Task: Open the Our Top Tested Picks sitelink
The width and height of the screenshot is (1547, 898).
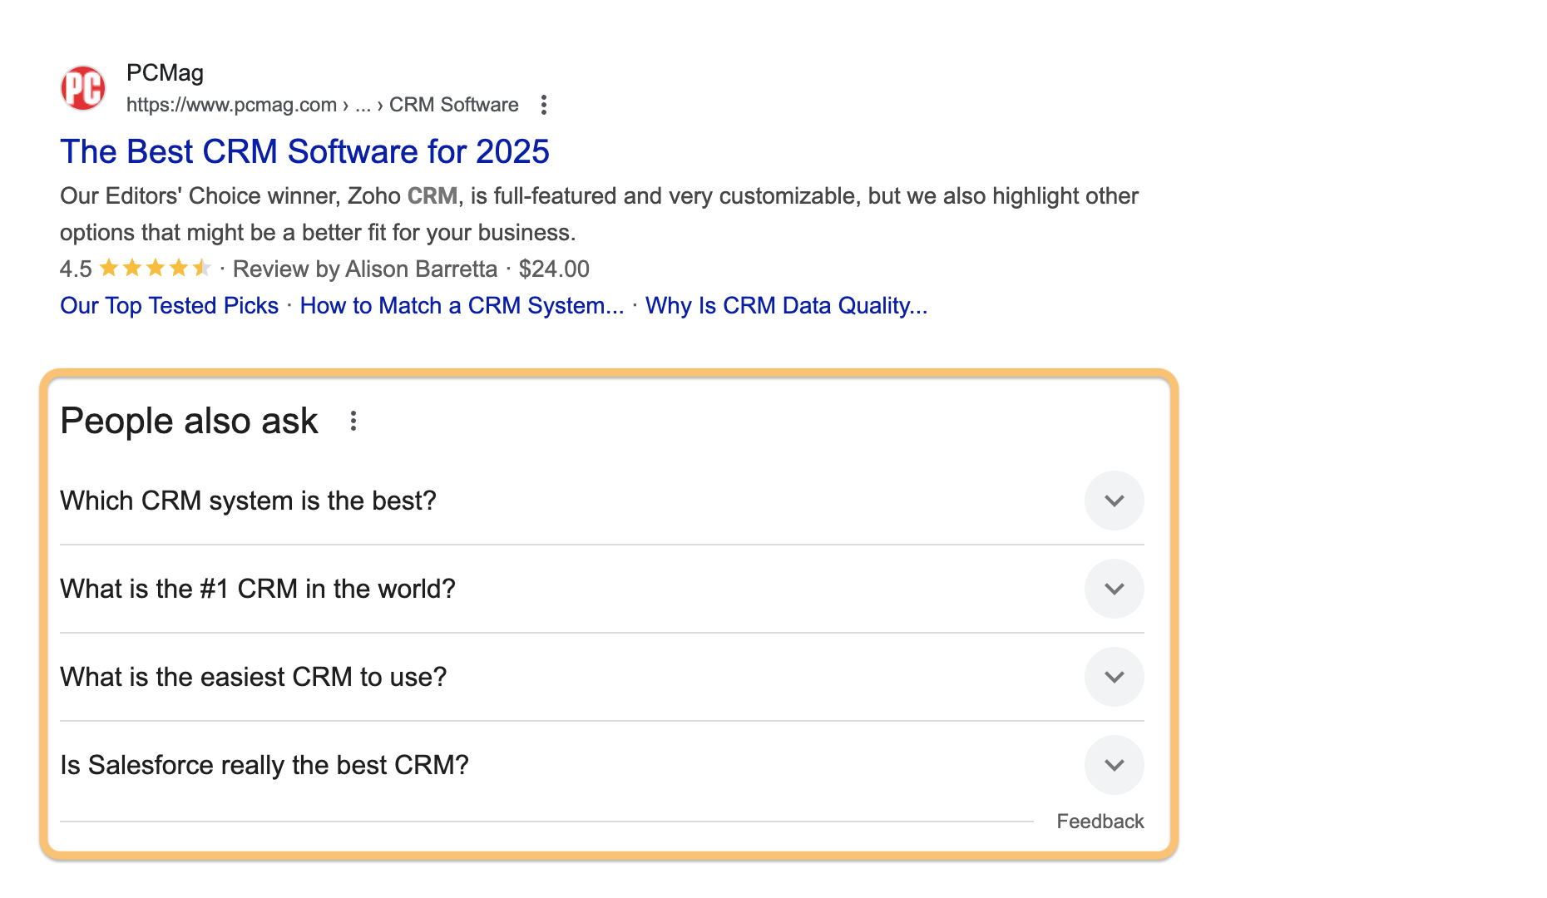Action: click(169, 305)
